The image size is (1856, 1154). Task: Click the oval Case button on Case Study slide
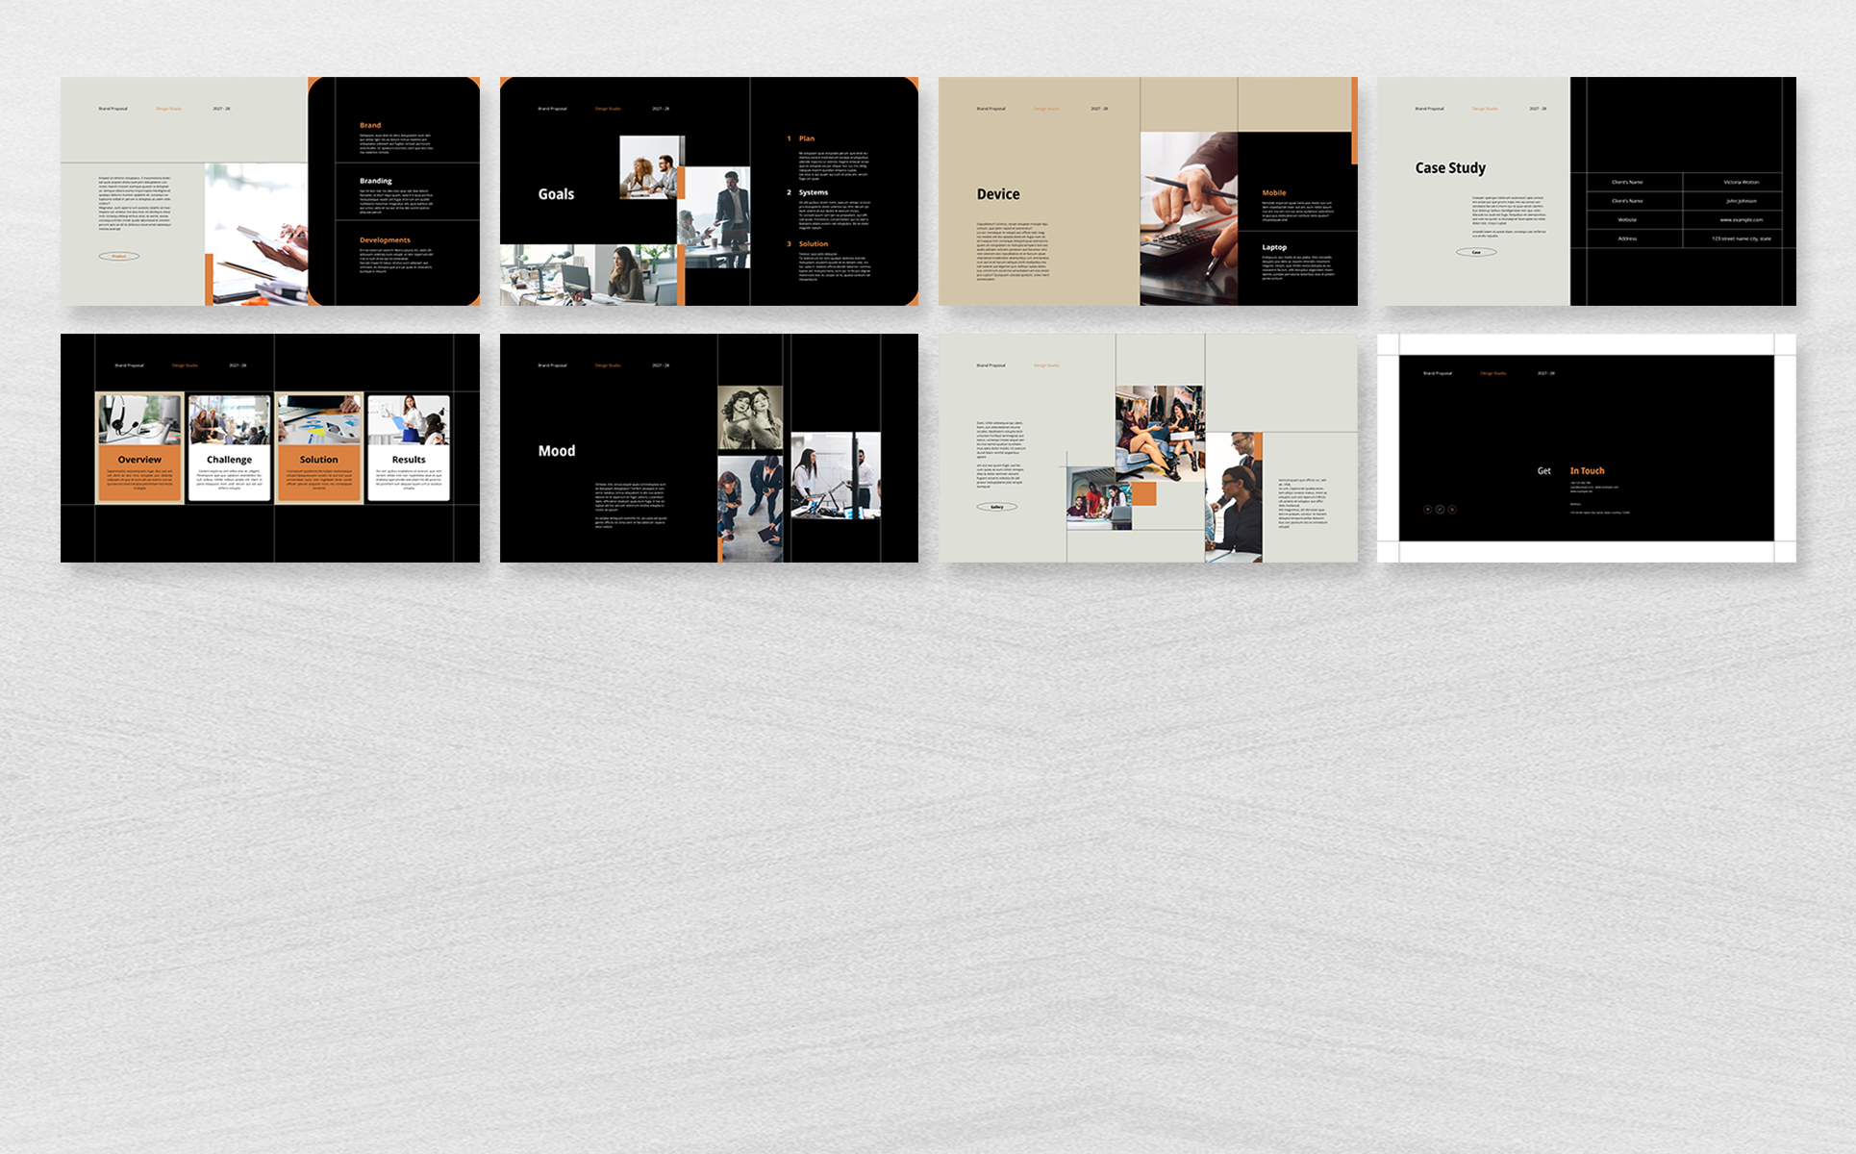tap(1476, 252)
